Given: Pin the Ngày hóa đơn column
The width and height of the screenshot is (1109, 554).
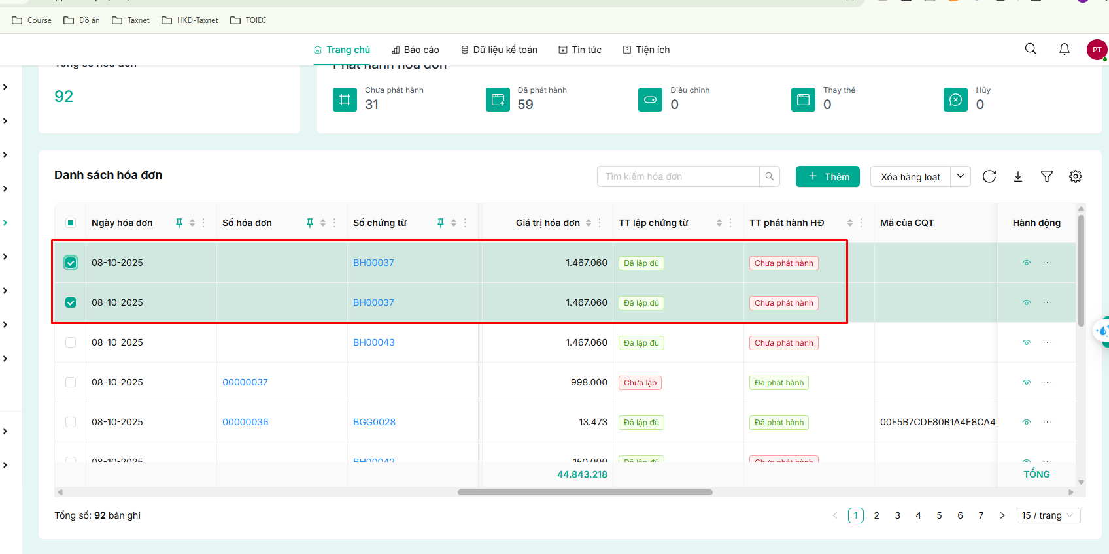Looking at the screenshot, I should (179, 223).
